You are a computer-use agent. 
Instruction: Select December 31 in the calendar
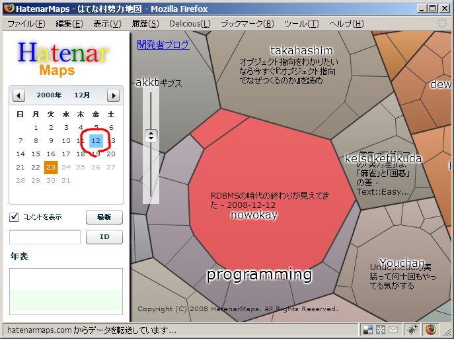(66, 181)
